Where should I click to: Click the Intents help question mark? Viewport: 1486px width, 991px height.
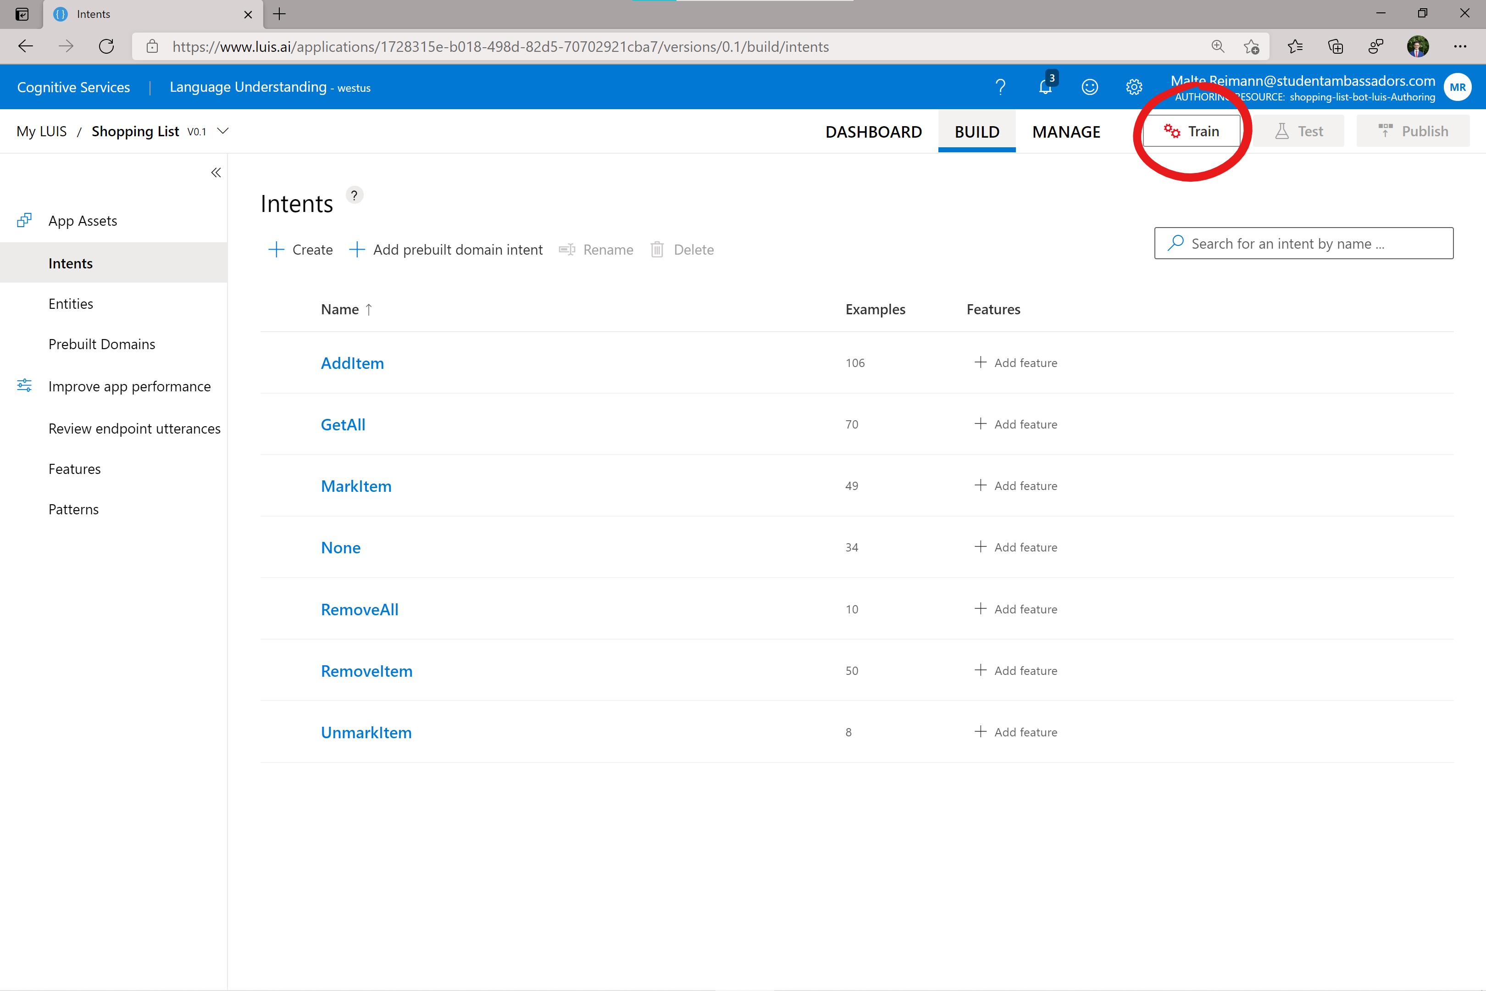[355, 195]
